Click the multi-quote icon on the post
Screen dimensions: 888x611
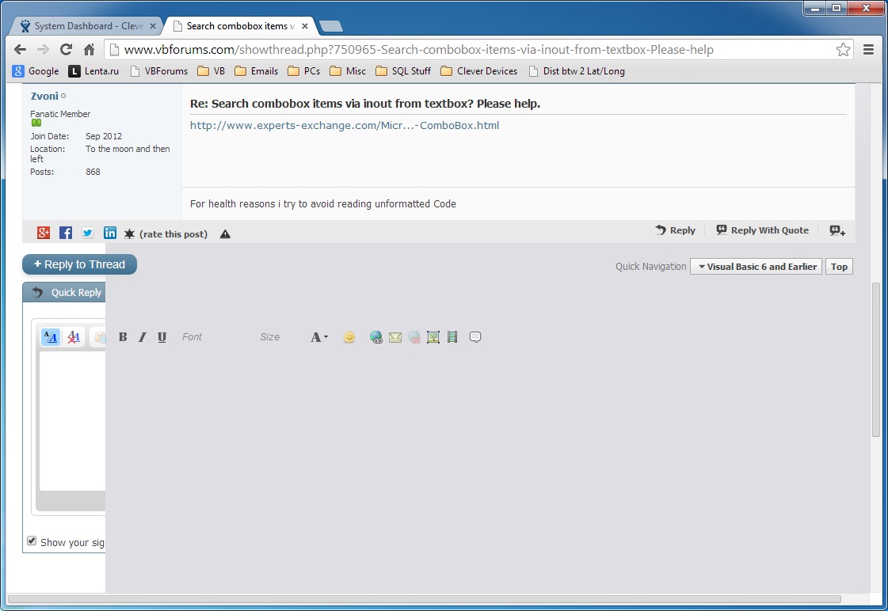point(837,230)
